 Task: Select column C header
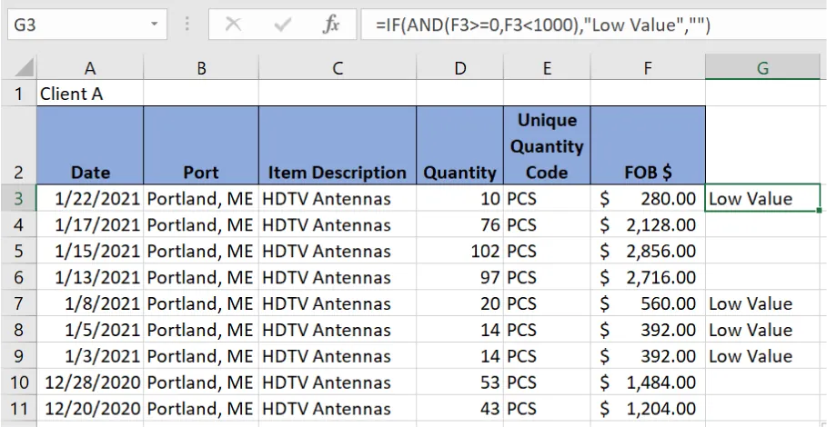(x=337, y=68)
